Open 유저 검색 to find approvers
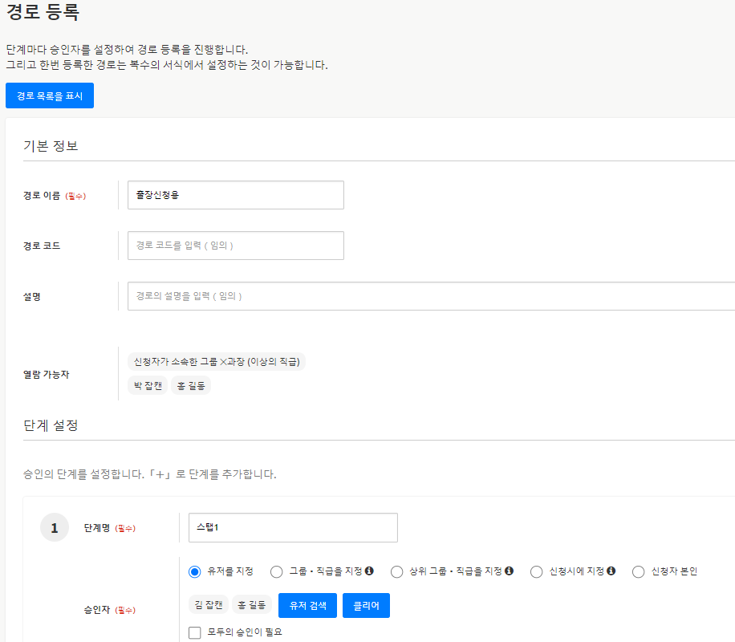This screenshot has height=642, width=735. pyautogui.click(x=307, y=606)
